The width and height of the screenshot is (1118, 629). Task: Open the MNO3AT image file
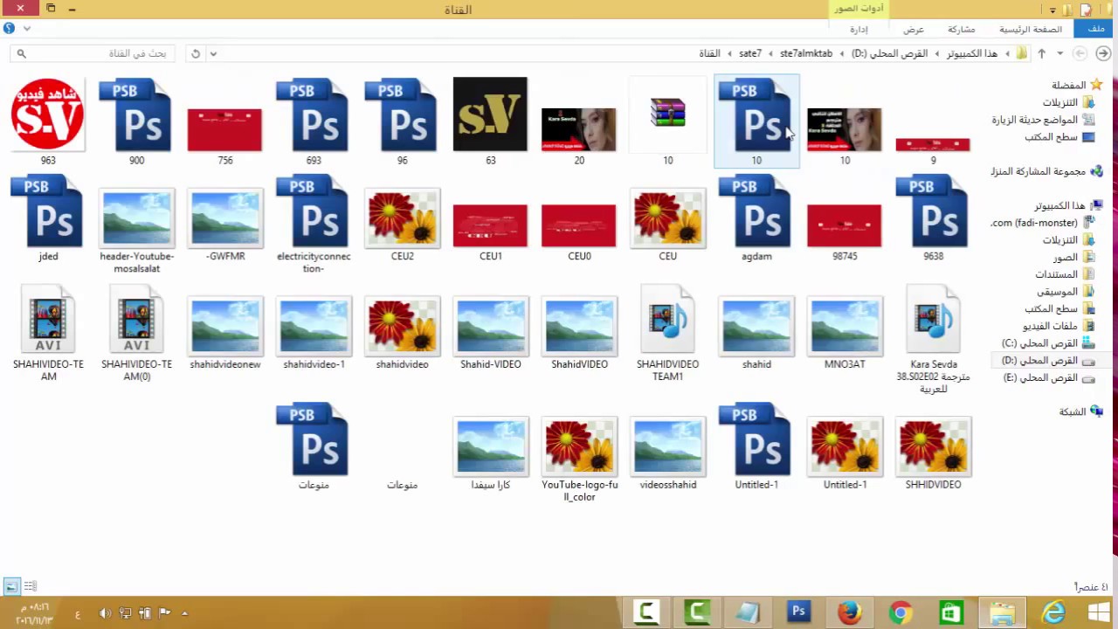point(845,332)
